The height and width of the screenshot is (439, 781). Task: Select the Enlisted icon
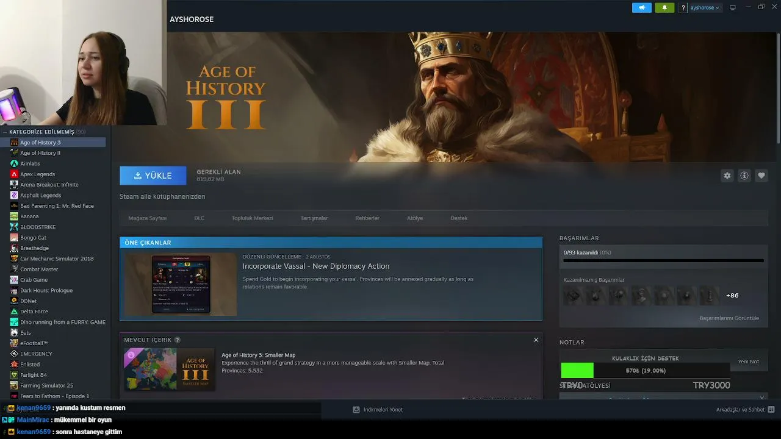14,365
